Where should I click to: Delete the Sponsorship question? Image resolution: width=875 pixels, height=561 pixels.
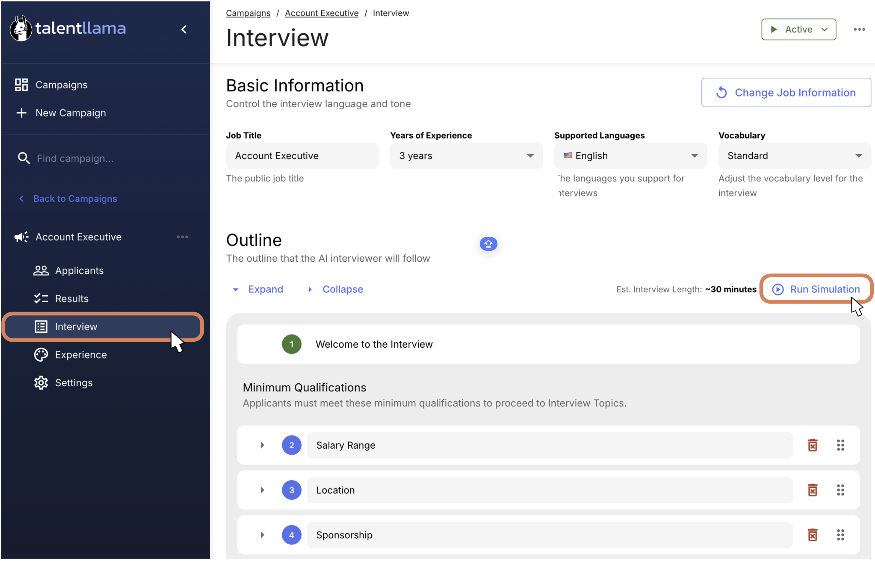point(812,535)
